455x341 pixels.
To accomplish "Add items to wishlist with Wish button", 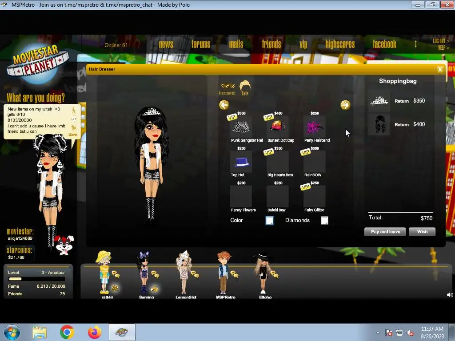I will point(422,232).
